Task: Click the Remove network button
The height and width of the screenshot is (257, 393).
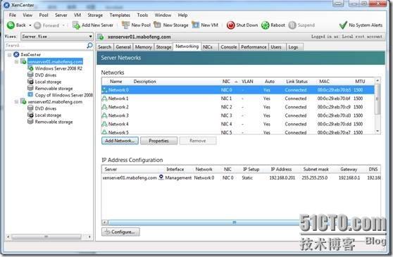Action: [198, 141]
